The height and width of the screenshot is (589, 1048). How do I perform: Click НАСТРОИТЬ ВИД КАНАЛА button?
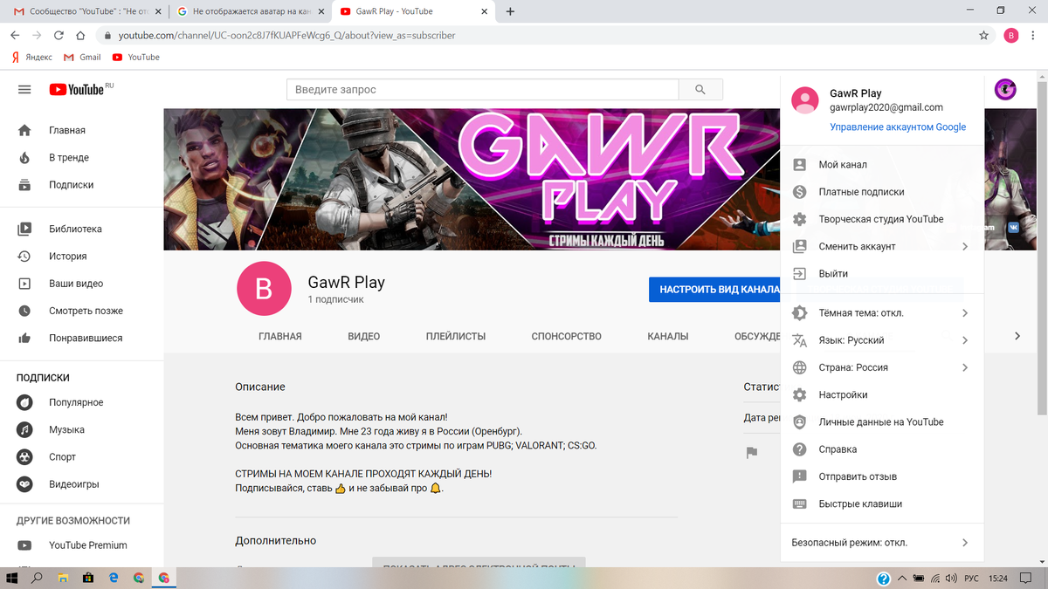point(714,290)
